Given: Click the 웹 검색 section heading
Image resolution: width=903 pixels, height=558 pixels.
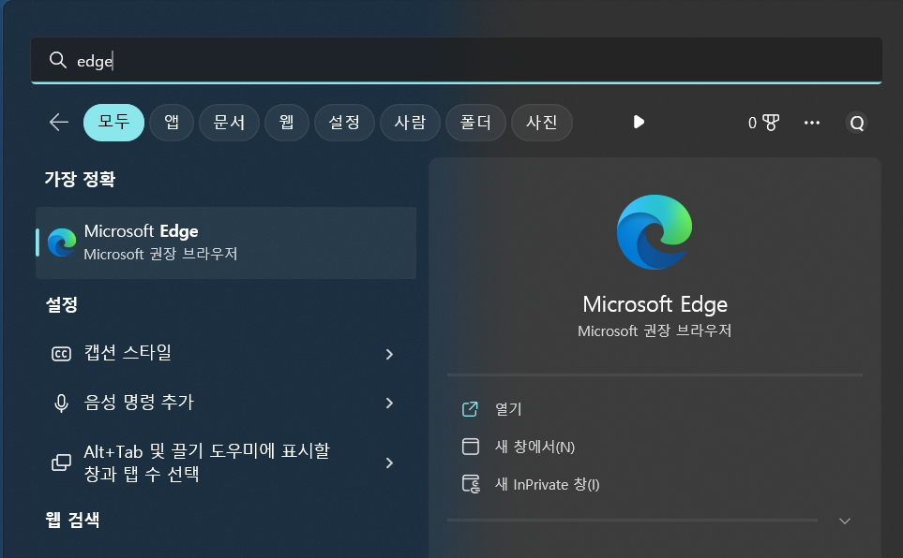Looking at the screenshot, I should coord(72,520).
